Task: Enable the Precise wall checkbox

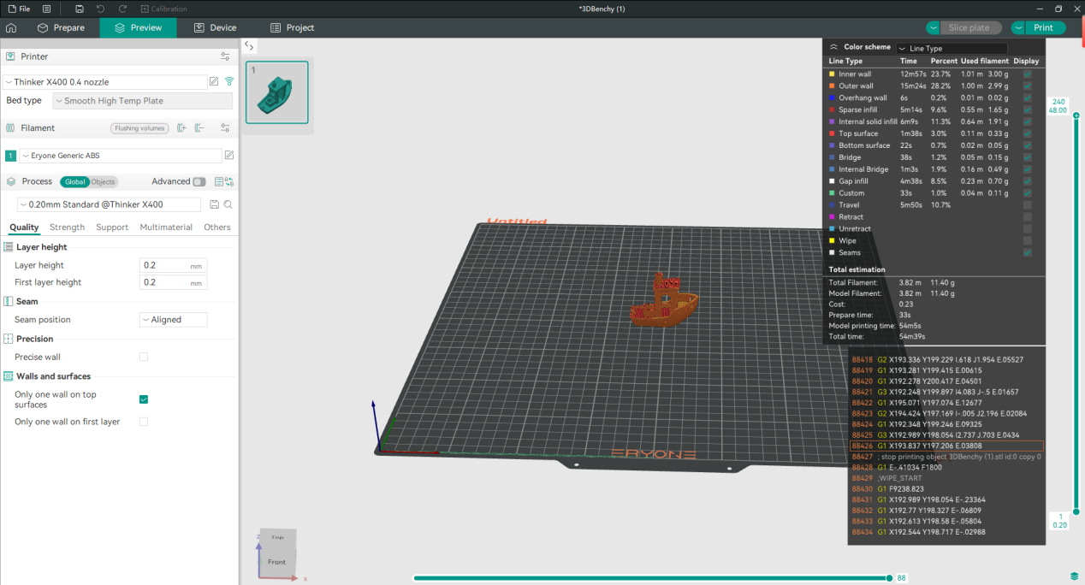Action: click(x=144, y=357)
